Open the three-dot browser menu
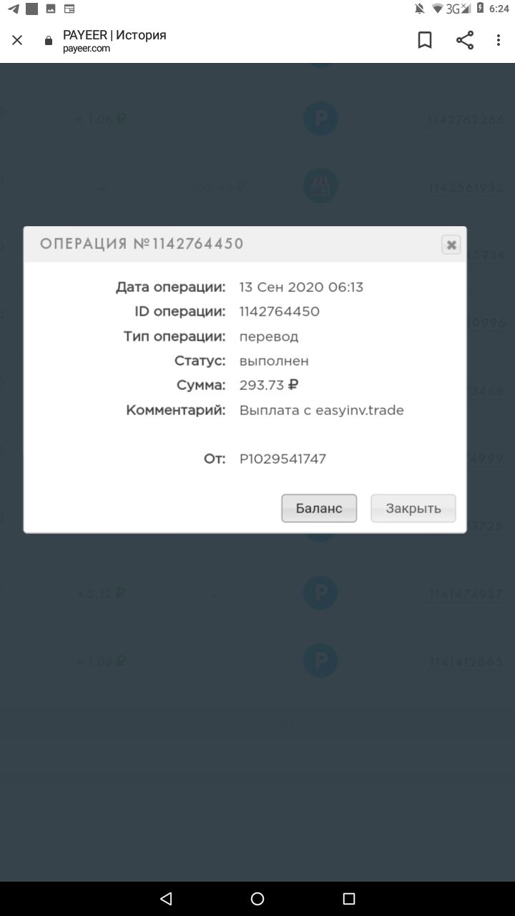 pyautogui.click(x=499, y=40)
